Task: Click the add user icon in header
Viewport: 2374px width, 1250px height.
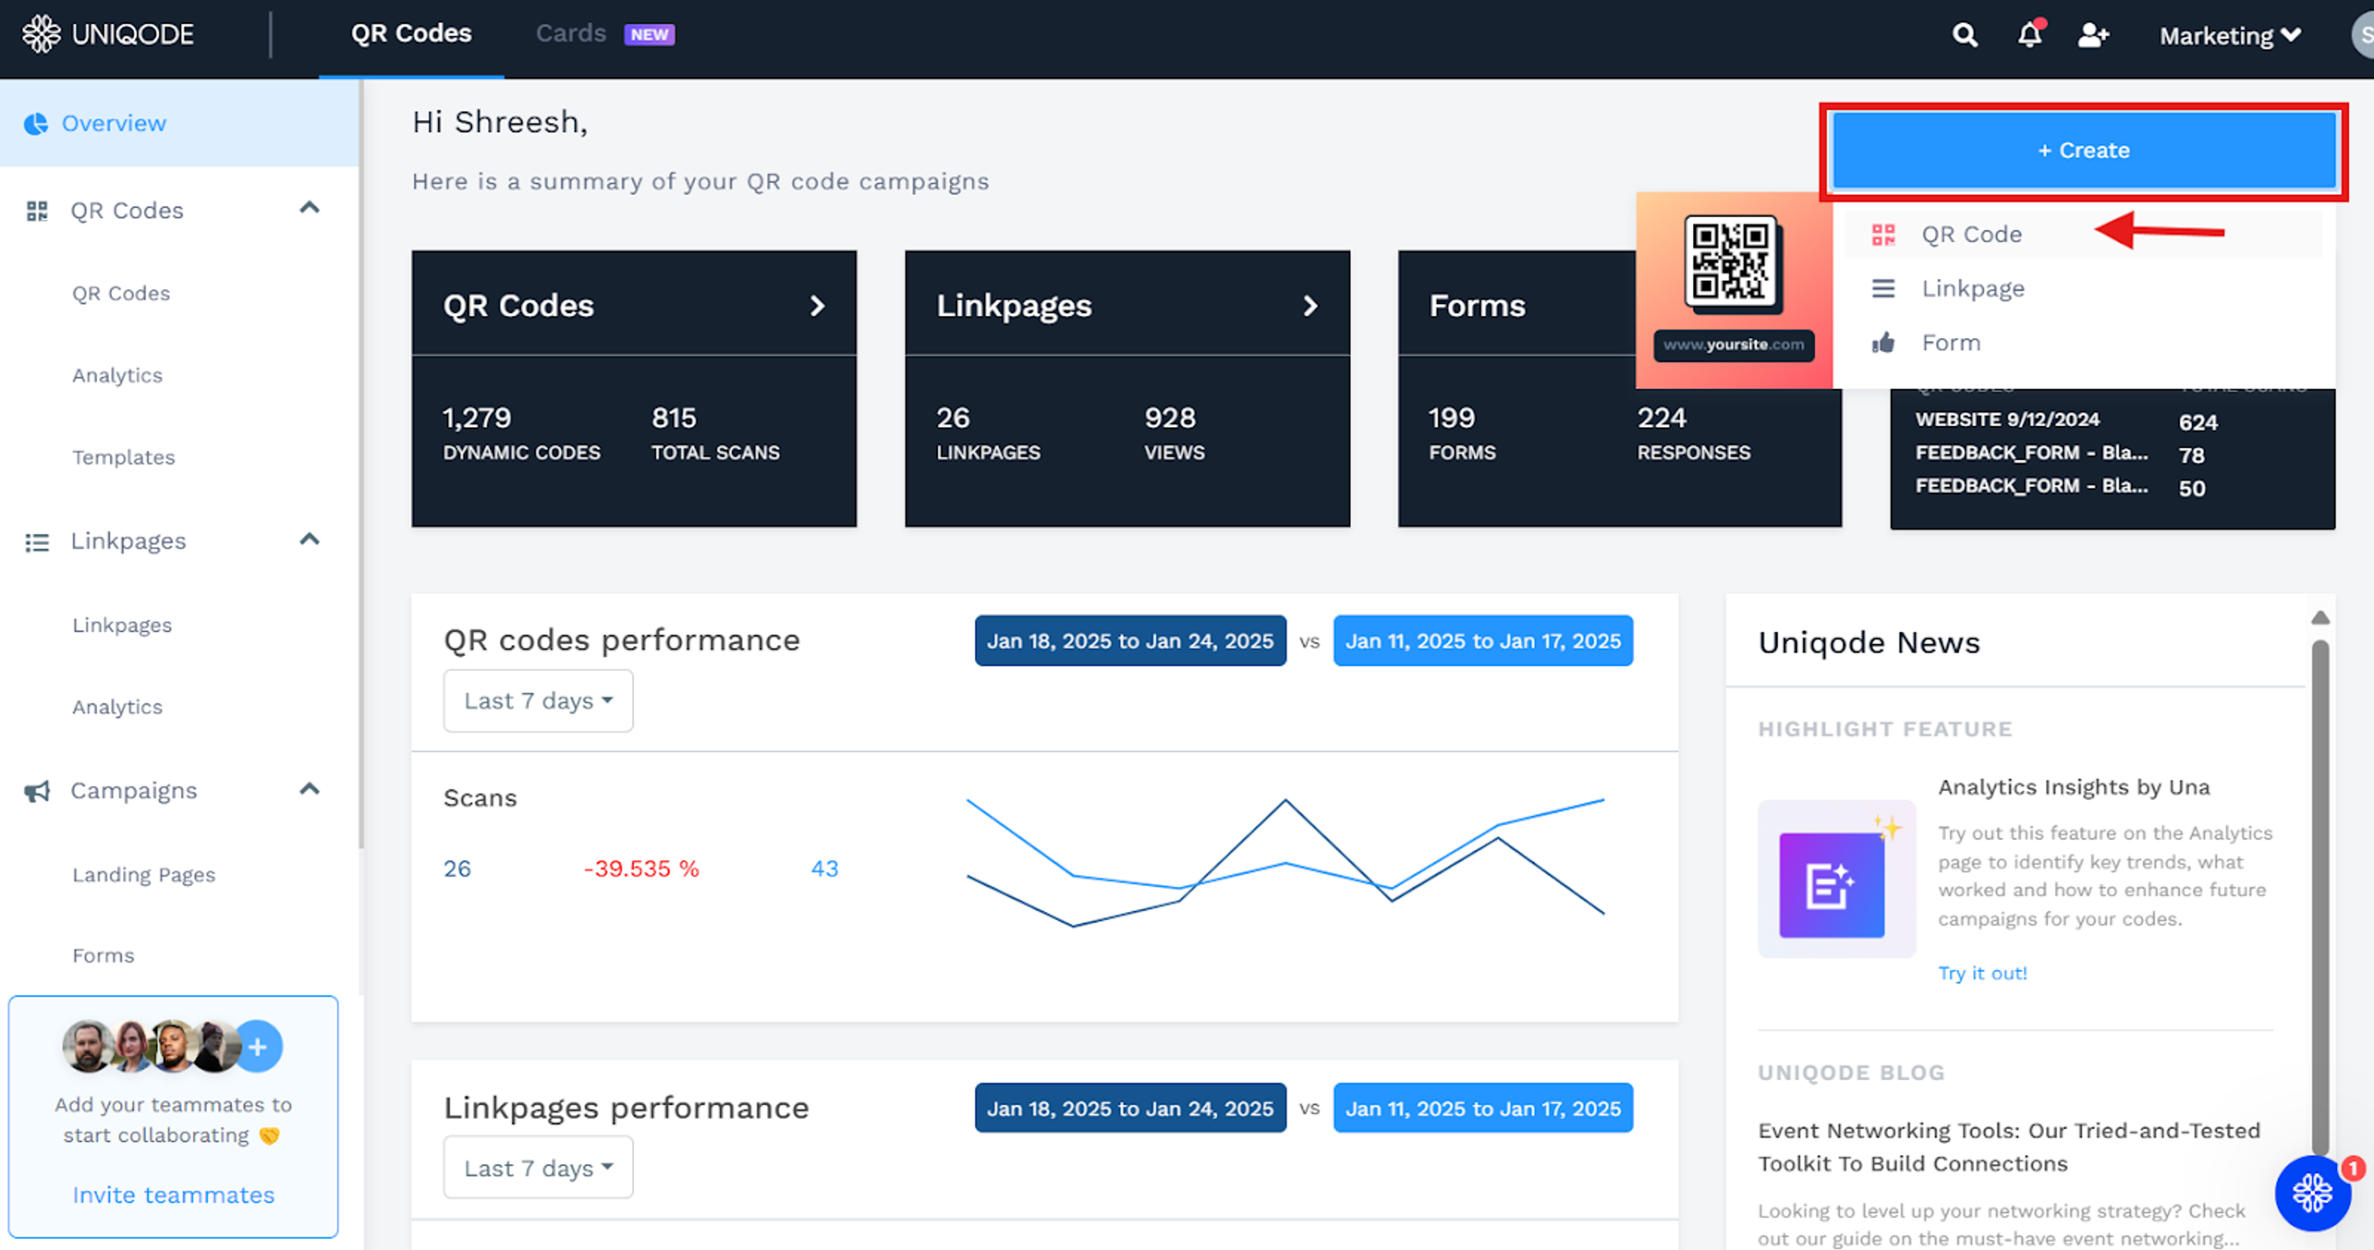Action: click(2093, 35)
